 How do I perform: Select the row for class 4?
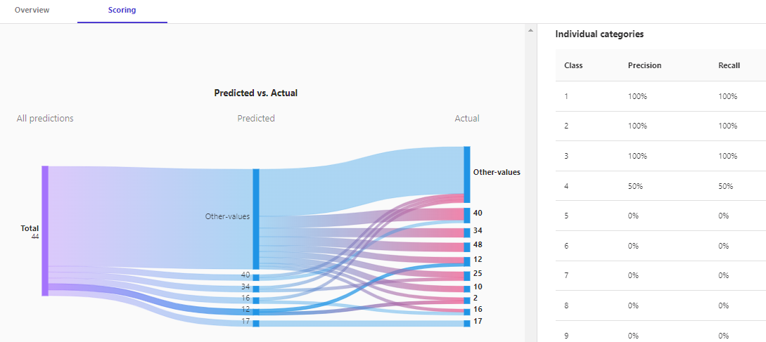click(x=660, y=186)
